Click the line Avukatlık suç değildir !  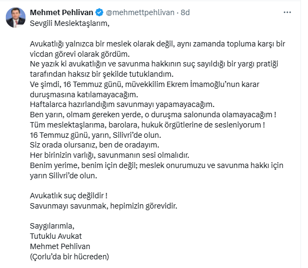pos(69,196)
